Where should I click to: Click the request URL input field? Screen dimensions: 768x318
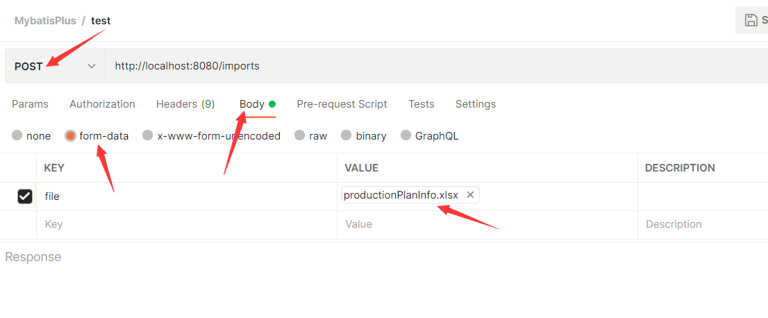pos(417,66)
